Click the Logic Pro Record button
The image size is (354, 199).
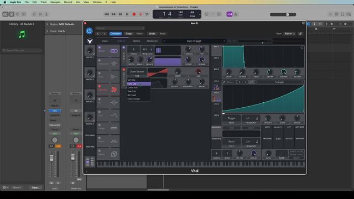[134, 14]
